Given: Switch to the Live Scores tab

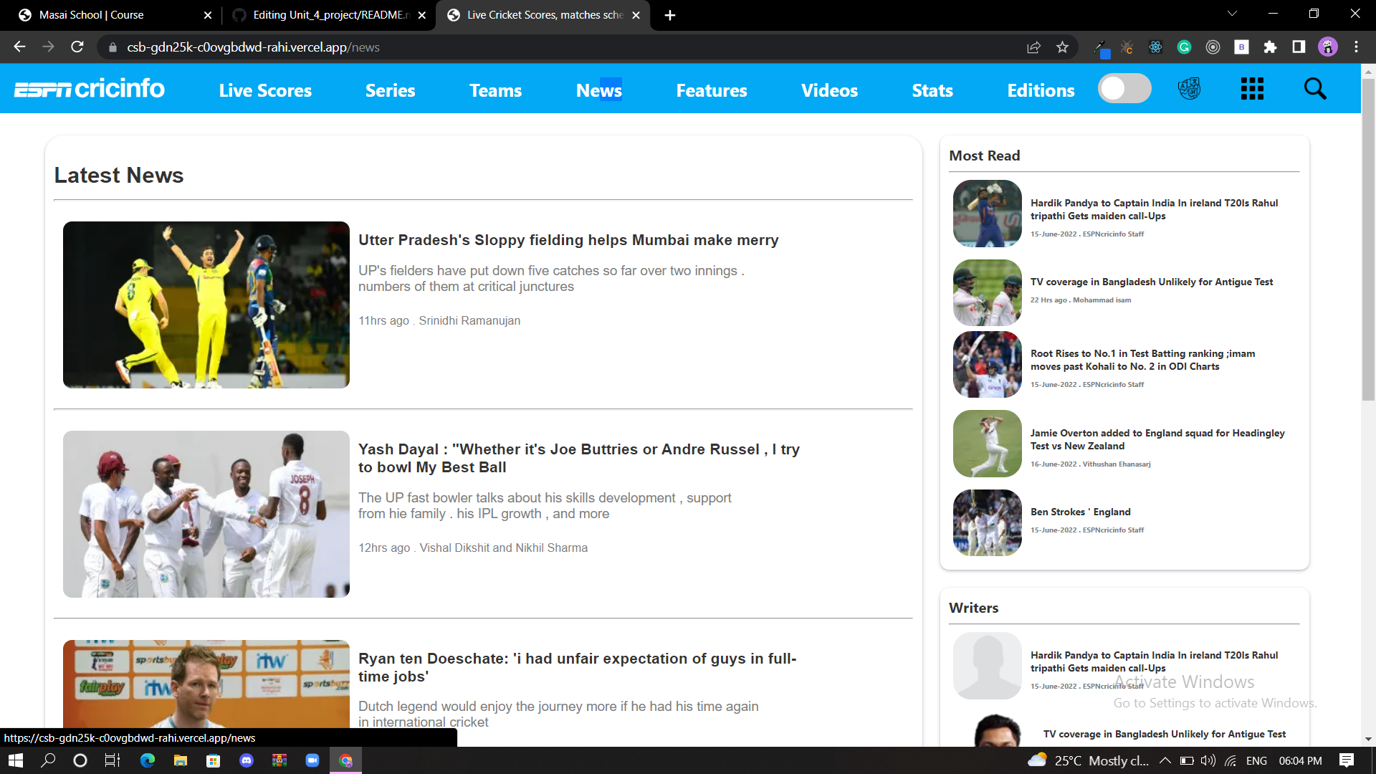Looking at the screenshot, I should click(264, 90).
